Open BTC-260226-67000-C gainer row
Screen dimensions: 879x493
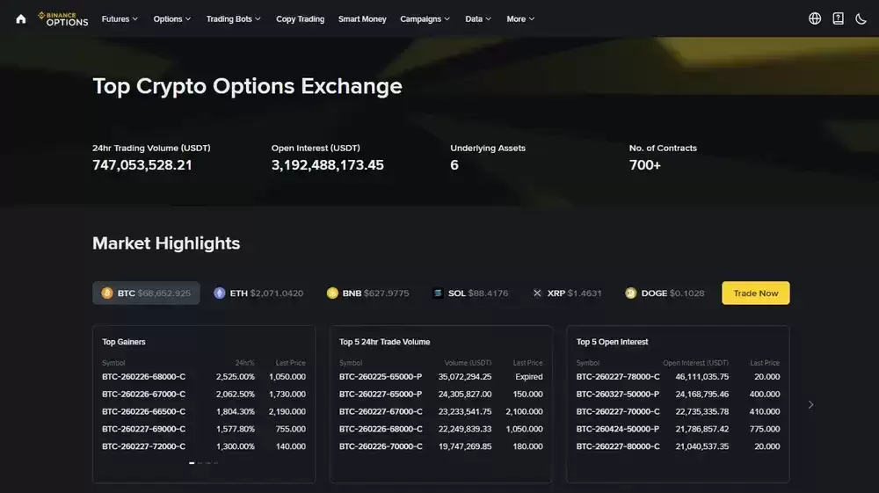pos(204,394)
